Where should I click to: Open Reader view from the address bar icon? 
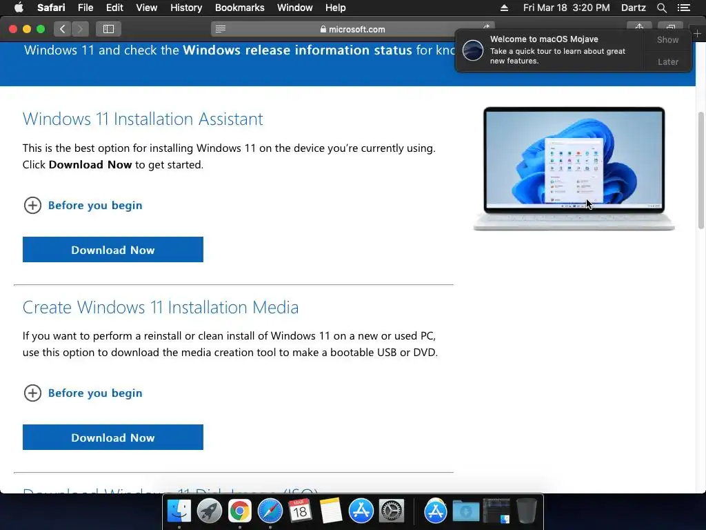[x=221, y=29]
